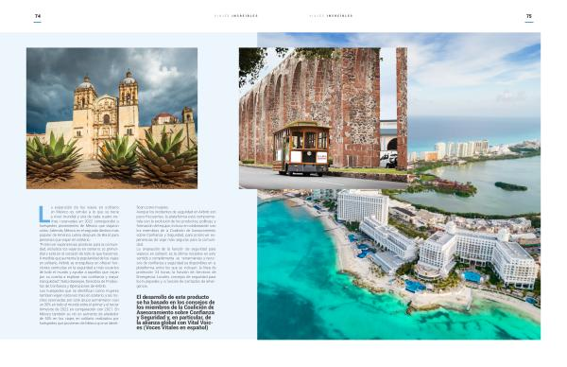Select the left page 'Viajes Increíbles' header
This screenshot has width=567, height=367.
(x=236, y=16)
